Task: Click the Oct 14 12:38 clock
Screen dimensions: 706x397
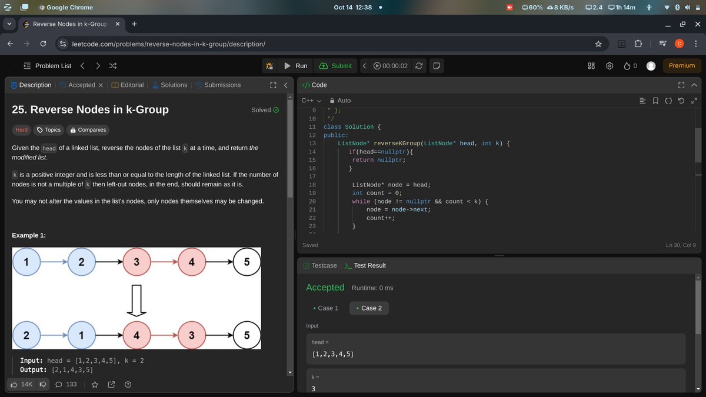Action: (353, 7)
